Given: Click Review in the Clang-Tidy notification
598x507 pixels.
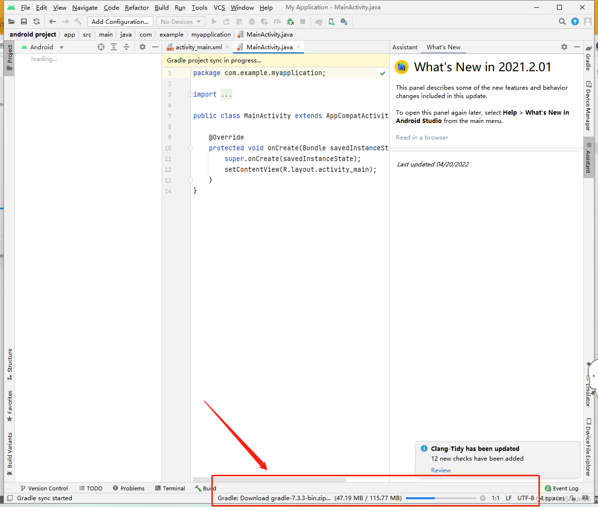Looking at the screenshot, I should point(440,470).
